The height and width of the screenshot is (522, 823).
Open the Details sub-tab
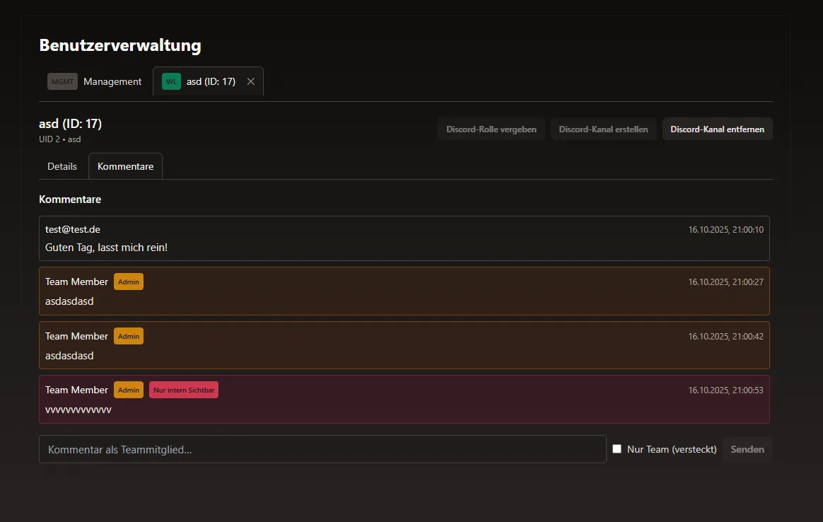coord(62,166)
